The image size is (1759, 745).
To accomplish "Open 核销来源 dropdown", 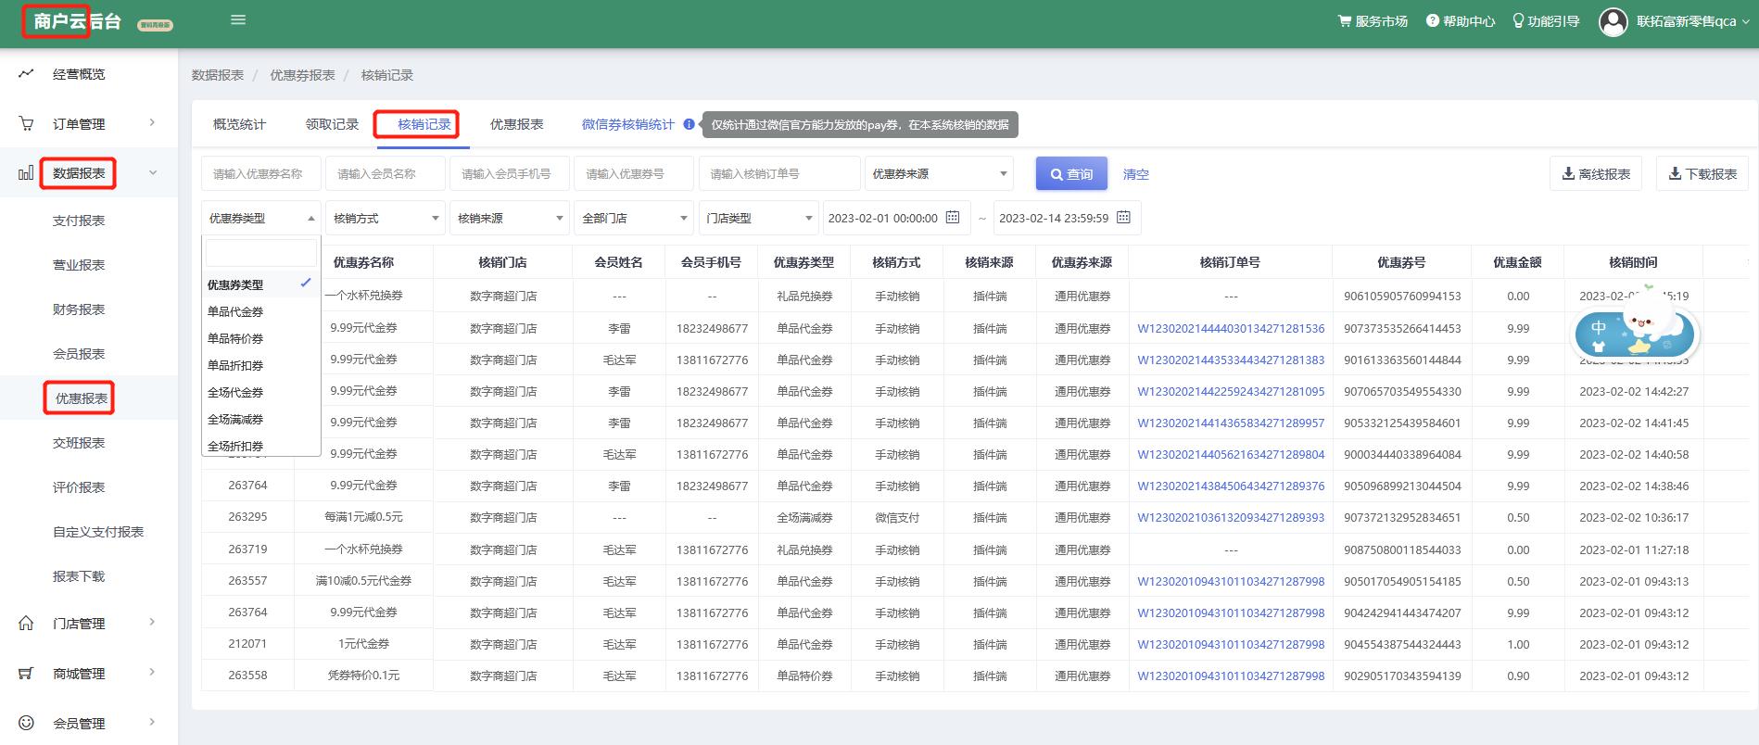I will tap(510, 218).
